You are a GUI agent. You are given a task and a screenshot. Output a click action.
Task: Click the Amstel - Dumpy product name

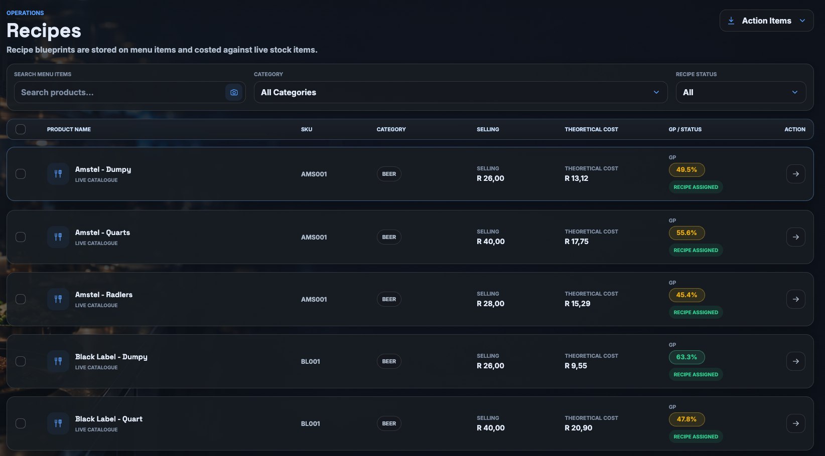[x=103, y=169]
